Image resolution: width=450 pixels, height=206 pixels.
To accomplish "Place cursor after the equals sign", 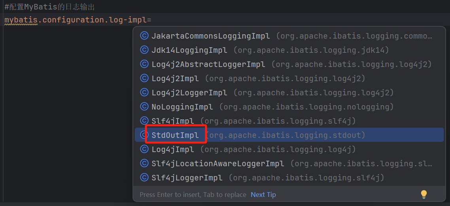I will click(152, 20).
